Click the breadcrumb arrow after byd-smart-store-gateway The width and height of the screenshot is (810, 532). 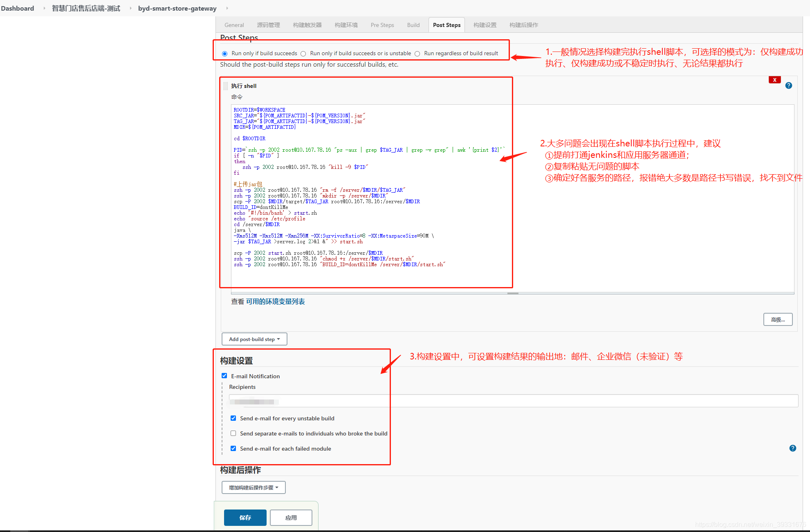tap(227, 8)
